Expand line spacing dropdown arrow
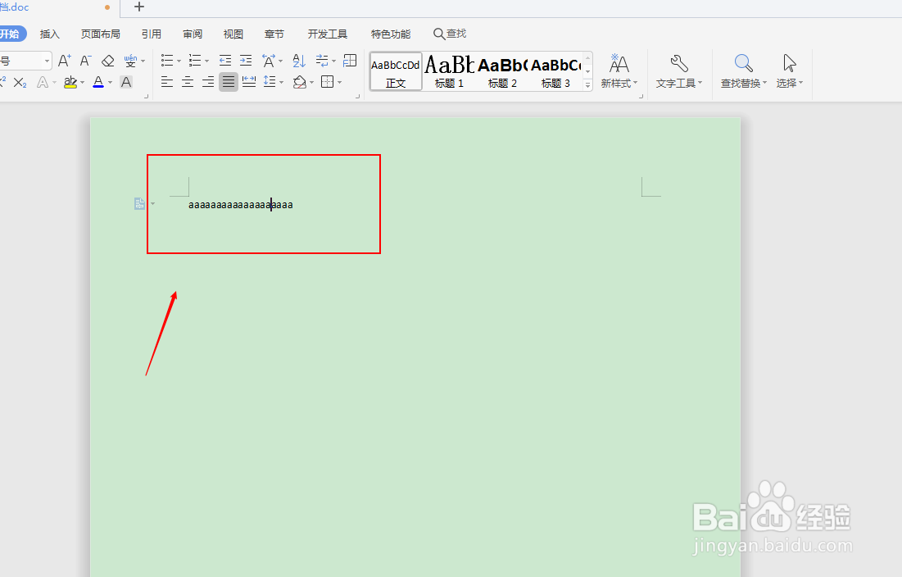 tap(281, 83)
